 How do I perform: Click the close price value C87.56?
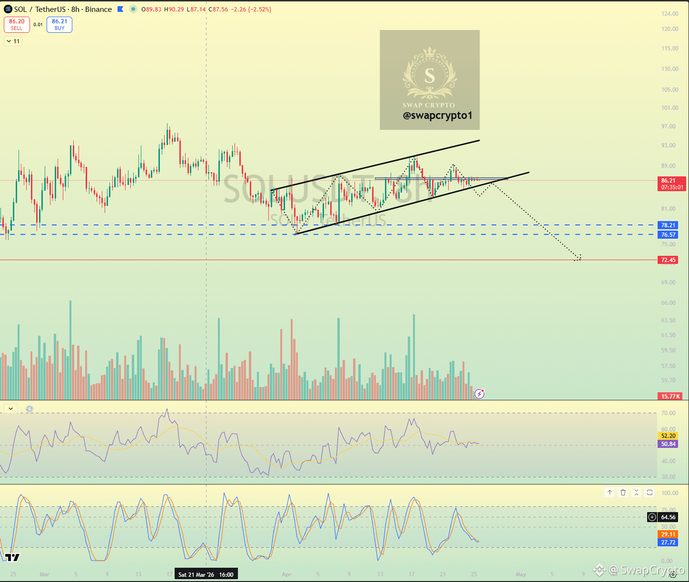pyautogui.click(x=218, y=9)
